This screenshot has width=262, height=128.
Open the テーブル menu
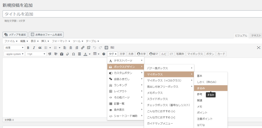tap(92, 41)
